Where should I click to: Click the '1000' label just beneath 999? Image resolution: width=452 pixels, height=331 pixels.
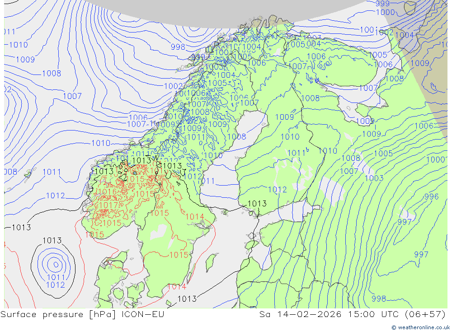[386, 12]
